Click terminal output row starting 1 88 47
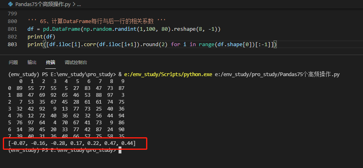 point(66,95)
